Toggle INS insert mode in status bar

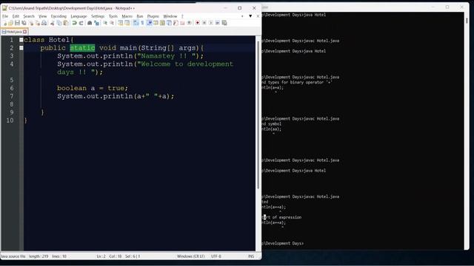(251, 256)
